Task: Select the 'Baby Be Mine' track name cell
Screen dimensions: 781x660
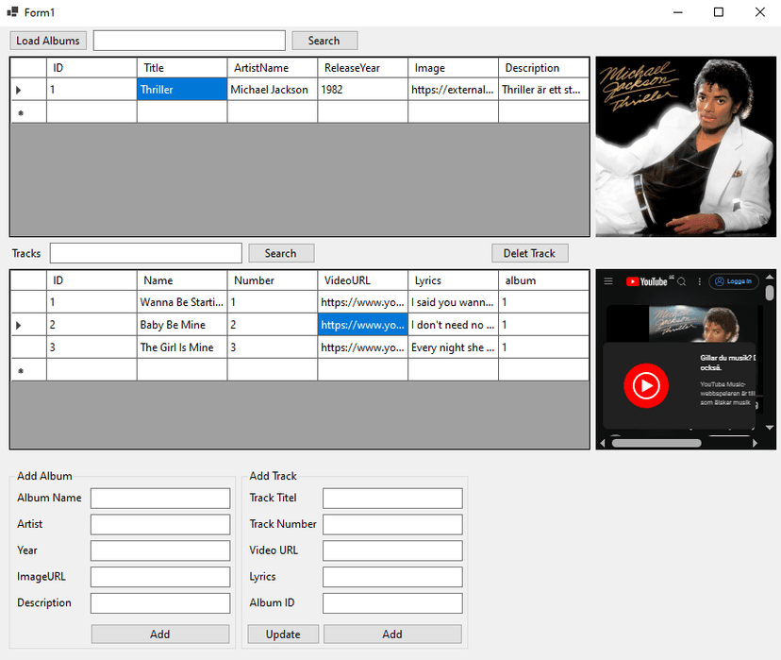Action: pos(182,325)
